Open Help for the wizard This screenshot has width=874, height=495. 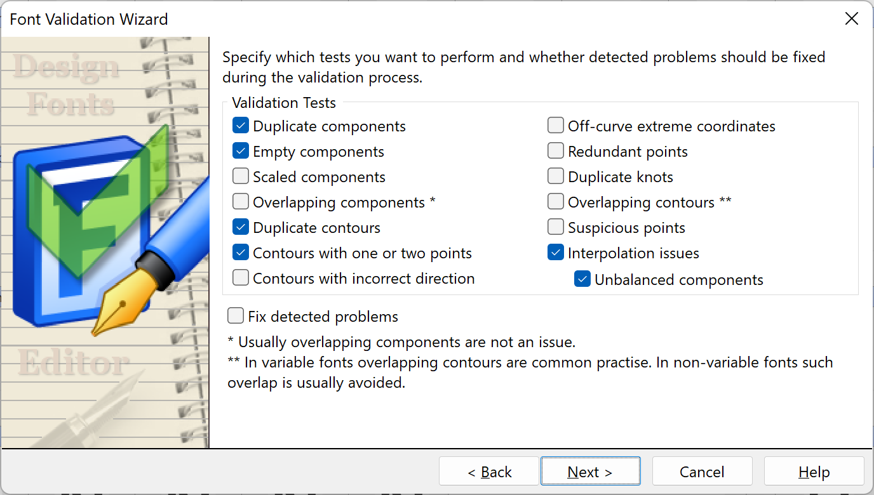[814, 472]
